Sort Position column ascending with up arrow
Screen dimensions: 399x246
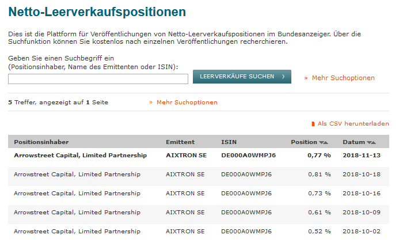coord(326,142)
